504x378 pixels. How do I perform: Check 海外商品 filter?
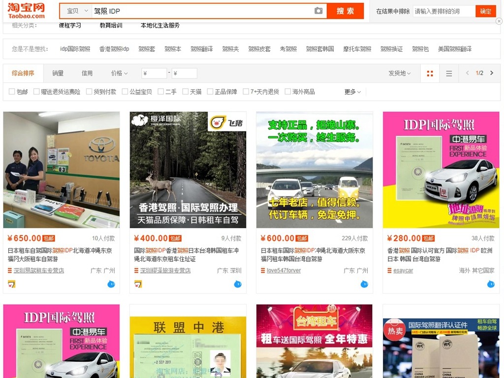(x=288, y=92)
